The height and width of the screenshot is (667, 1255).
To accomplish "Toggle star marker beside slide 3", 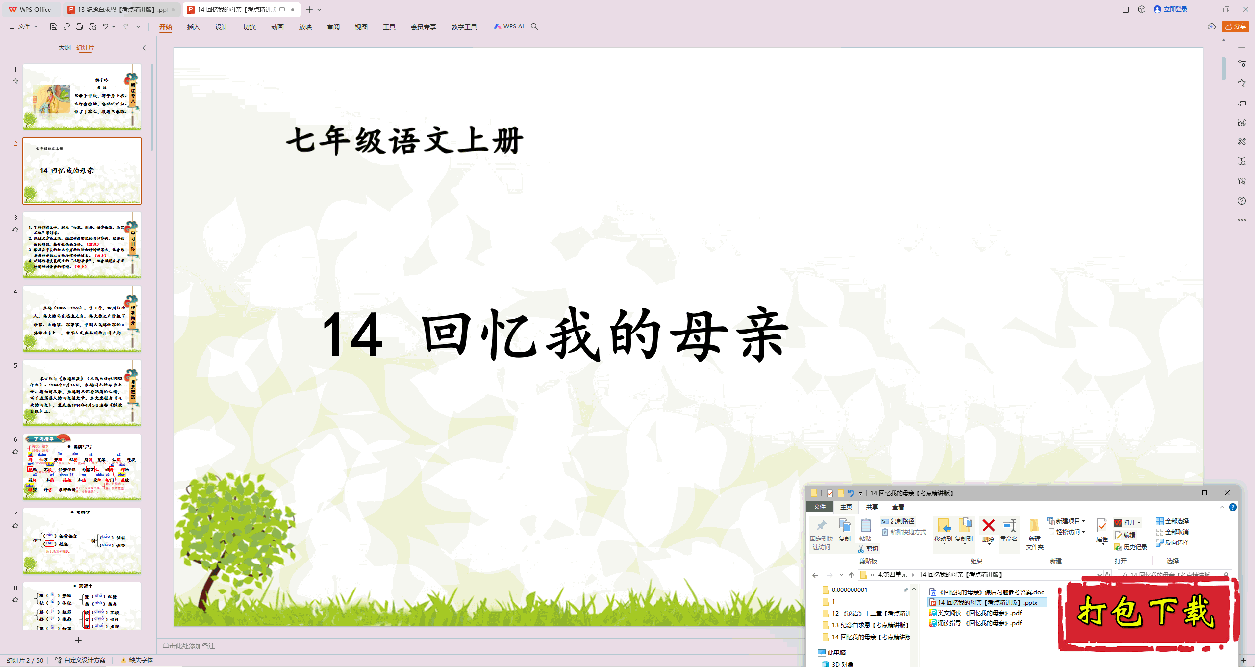I will 15,230.
